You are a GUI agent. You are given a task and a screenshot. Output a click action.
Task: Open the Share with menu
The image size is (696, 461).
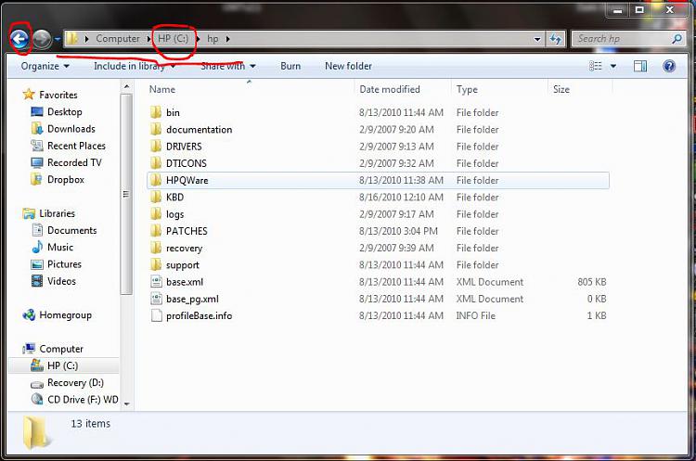227,66
